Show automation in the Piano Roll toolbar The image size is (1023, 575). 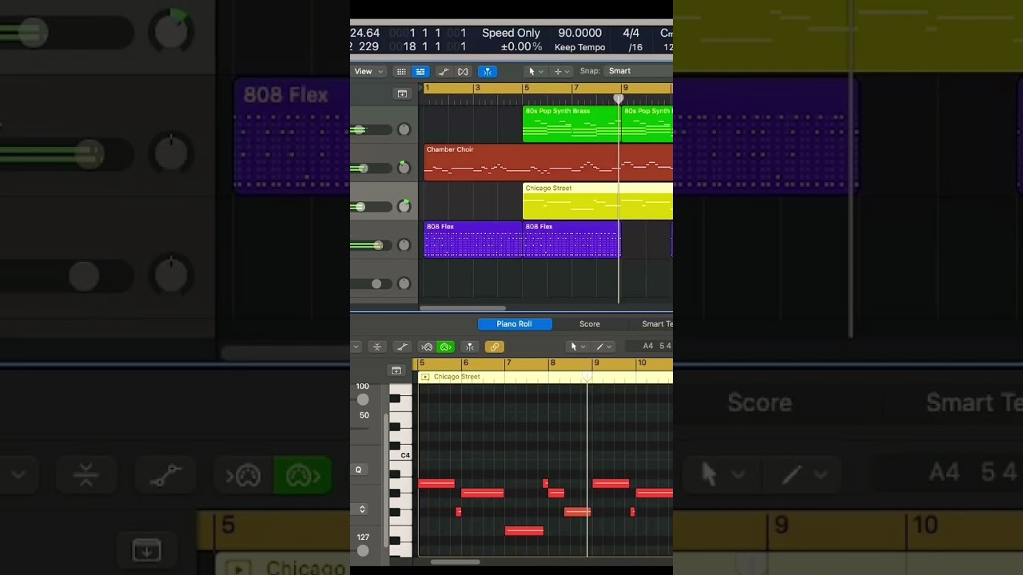[x=403, y=347]
